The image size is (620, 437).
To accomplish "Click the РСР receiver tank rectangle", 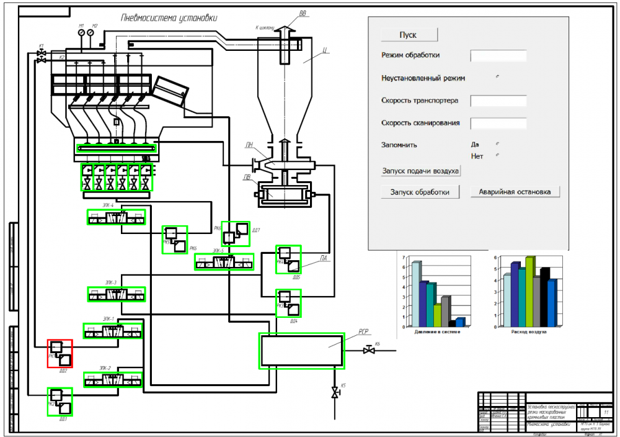I will point(301,351).
